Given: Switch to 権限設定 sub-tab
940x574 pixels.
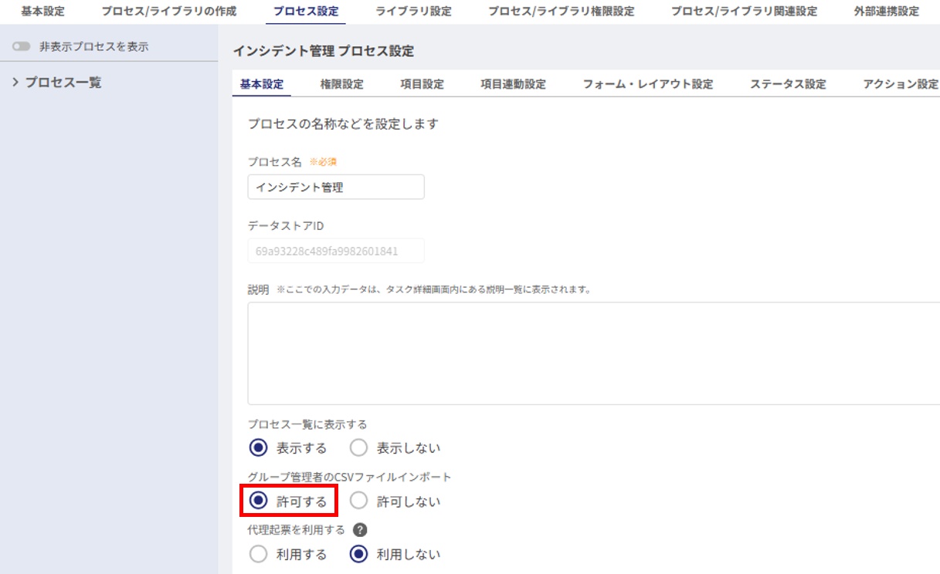Looking at the screenshot, I should coord(341,84).
